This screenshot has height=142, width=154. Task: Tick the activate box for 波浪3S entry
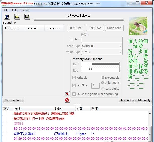coord(6,124)
